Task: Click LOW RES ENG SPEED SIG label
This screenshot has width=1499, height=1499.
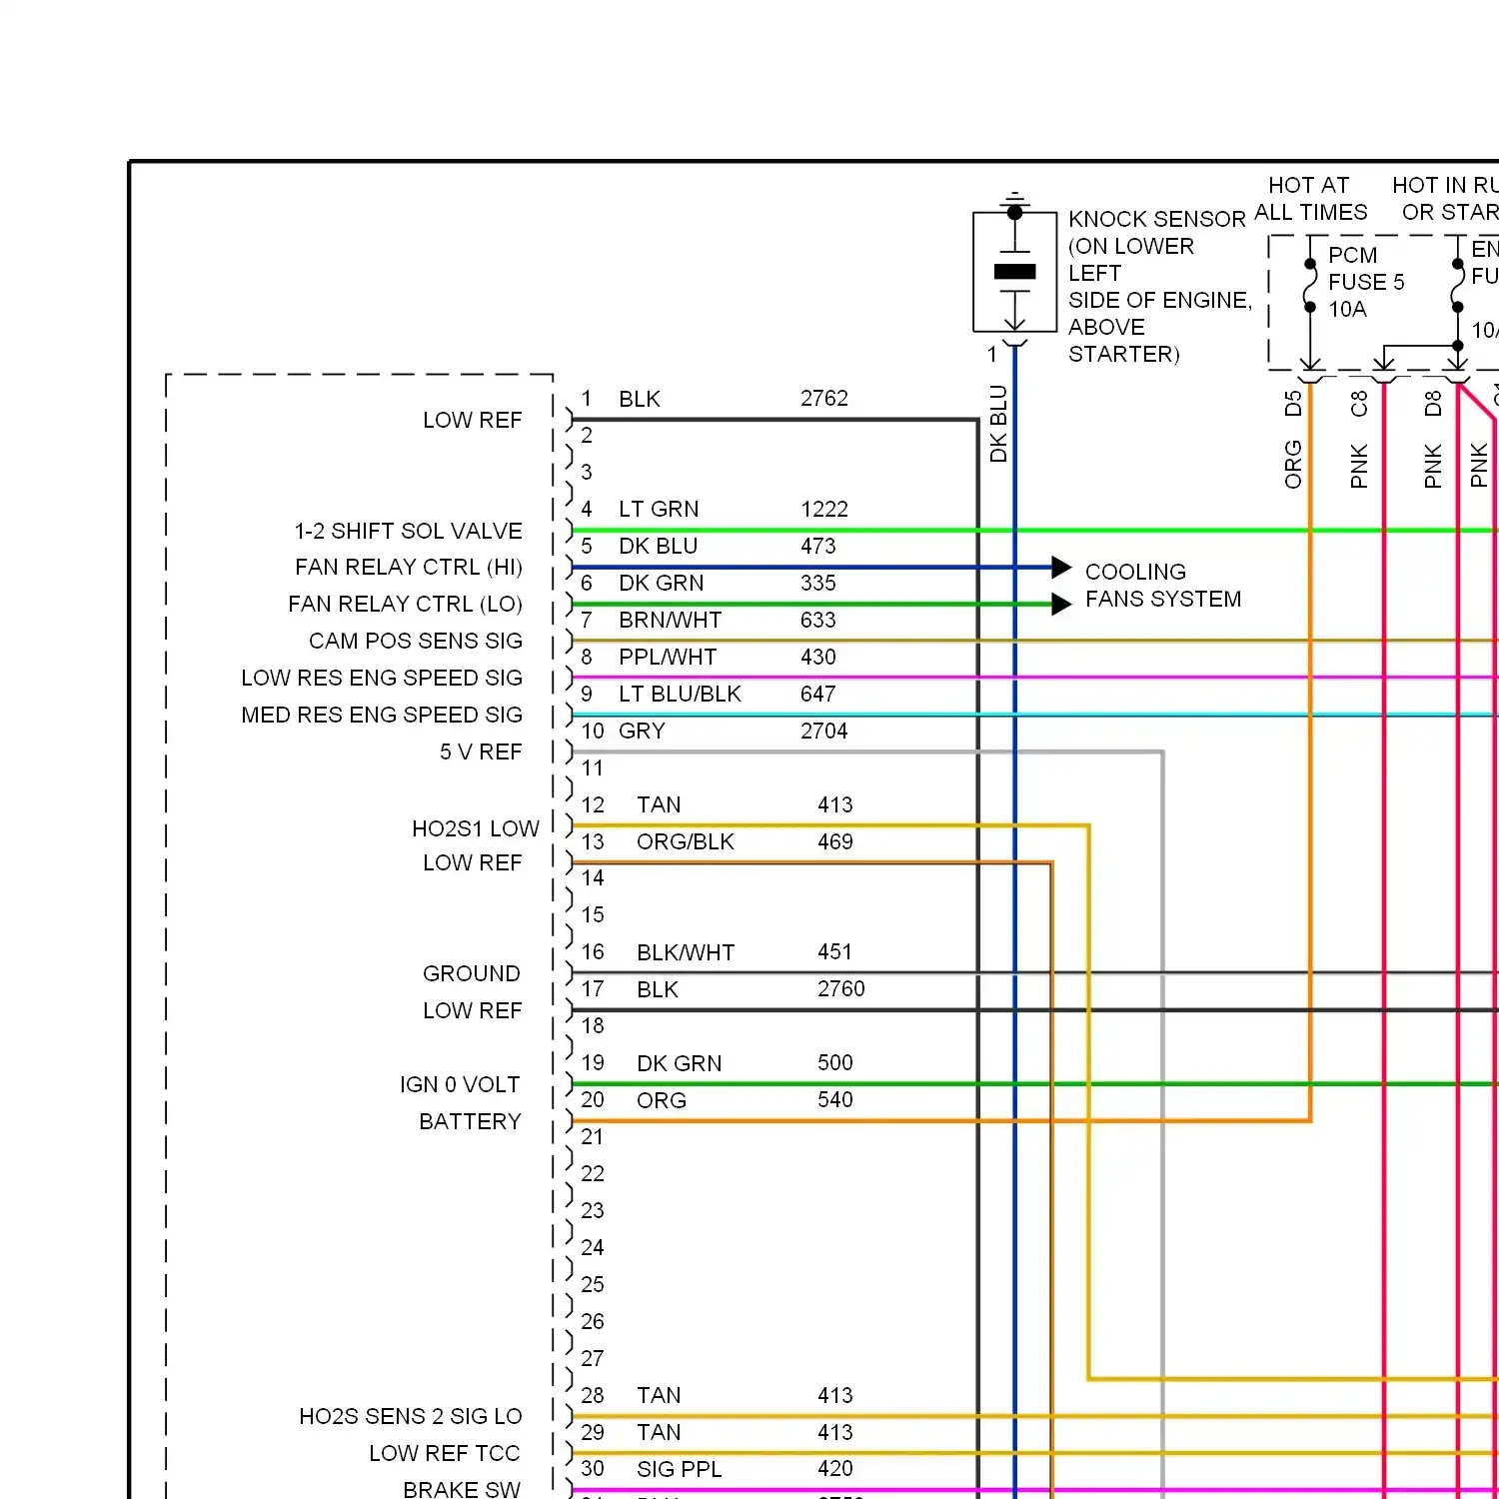Action: tap(381, 678)
